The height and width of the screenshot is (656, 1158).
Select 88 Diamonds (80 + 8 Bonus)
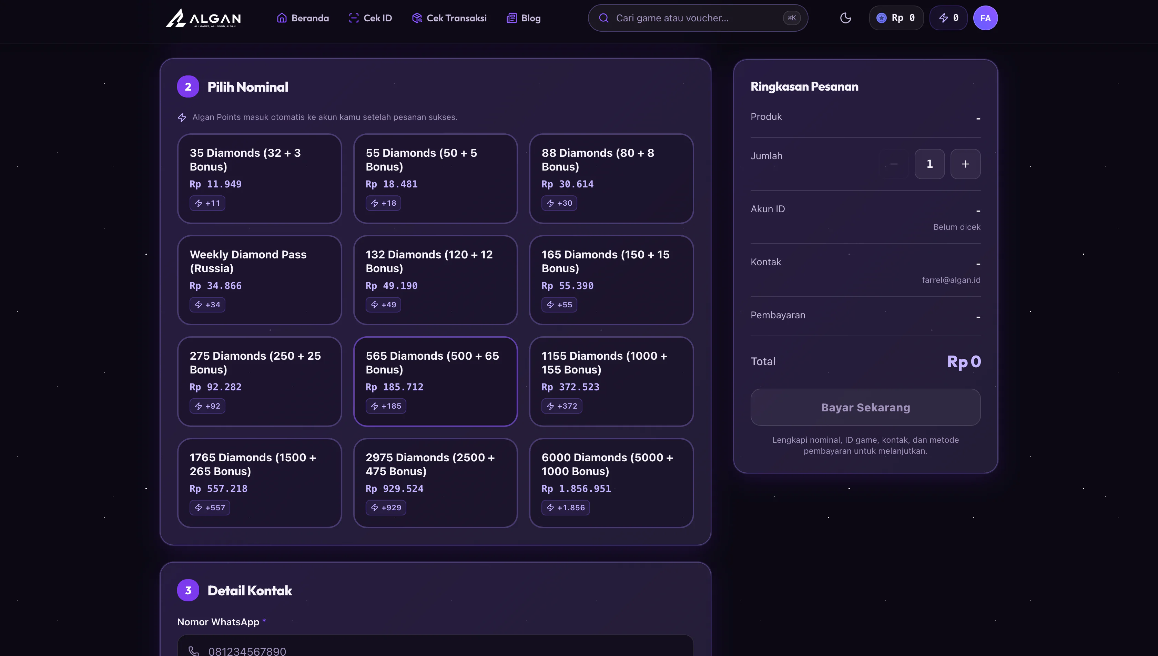pos(611,178)
